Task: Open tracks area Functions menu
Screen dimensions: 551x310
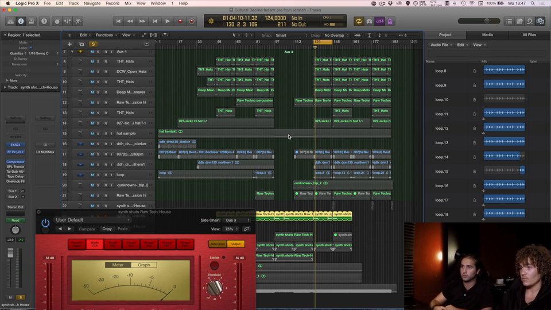Action: pyautogui.click(x=106, y=35)
